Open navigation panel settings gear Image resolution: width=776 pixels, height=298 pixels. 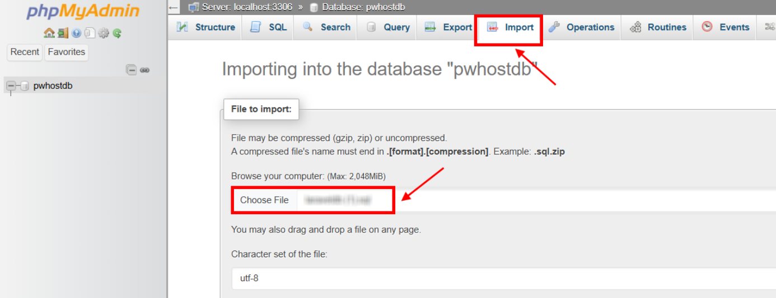104,33
